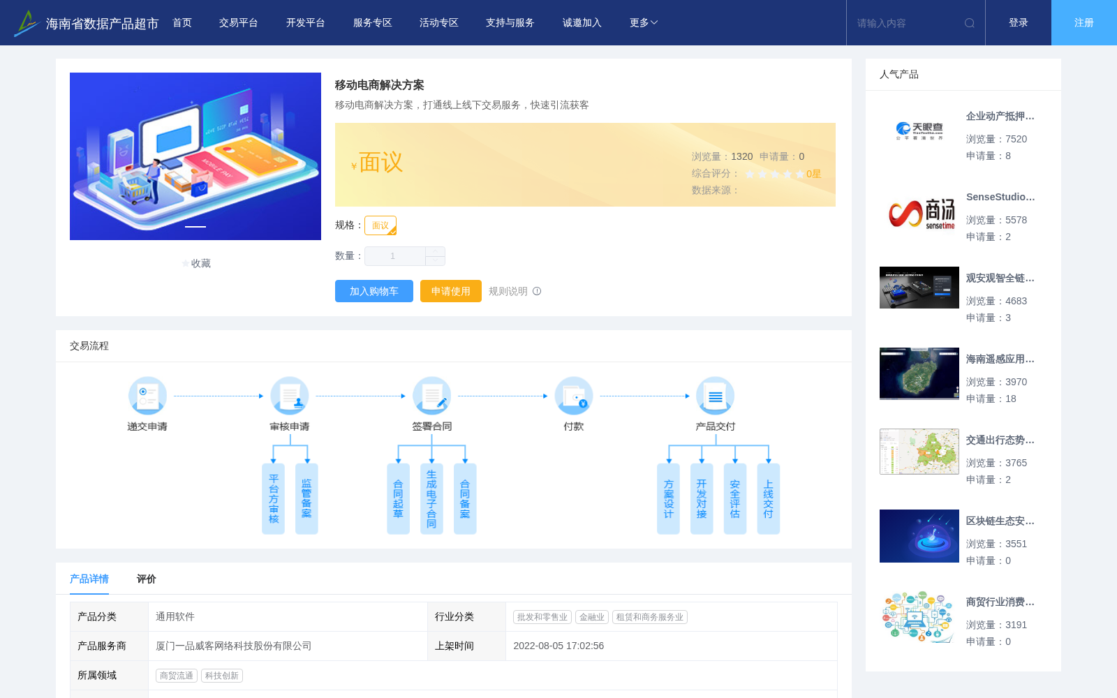The height and width of the screenshot is (698, 1117).
Task: Decrease quantity with the down arrow
Action: click(435, 260)
